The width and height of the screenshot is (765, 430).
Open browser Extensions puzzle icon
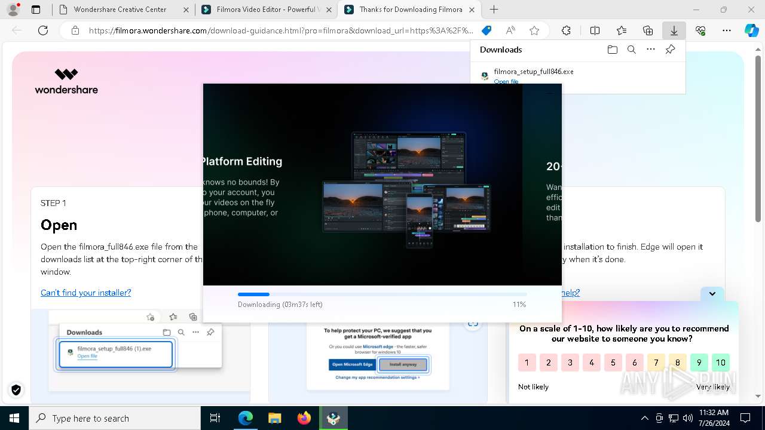coord(567,30)
